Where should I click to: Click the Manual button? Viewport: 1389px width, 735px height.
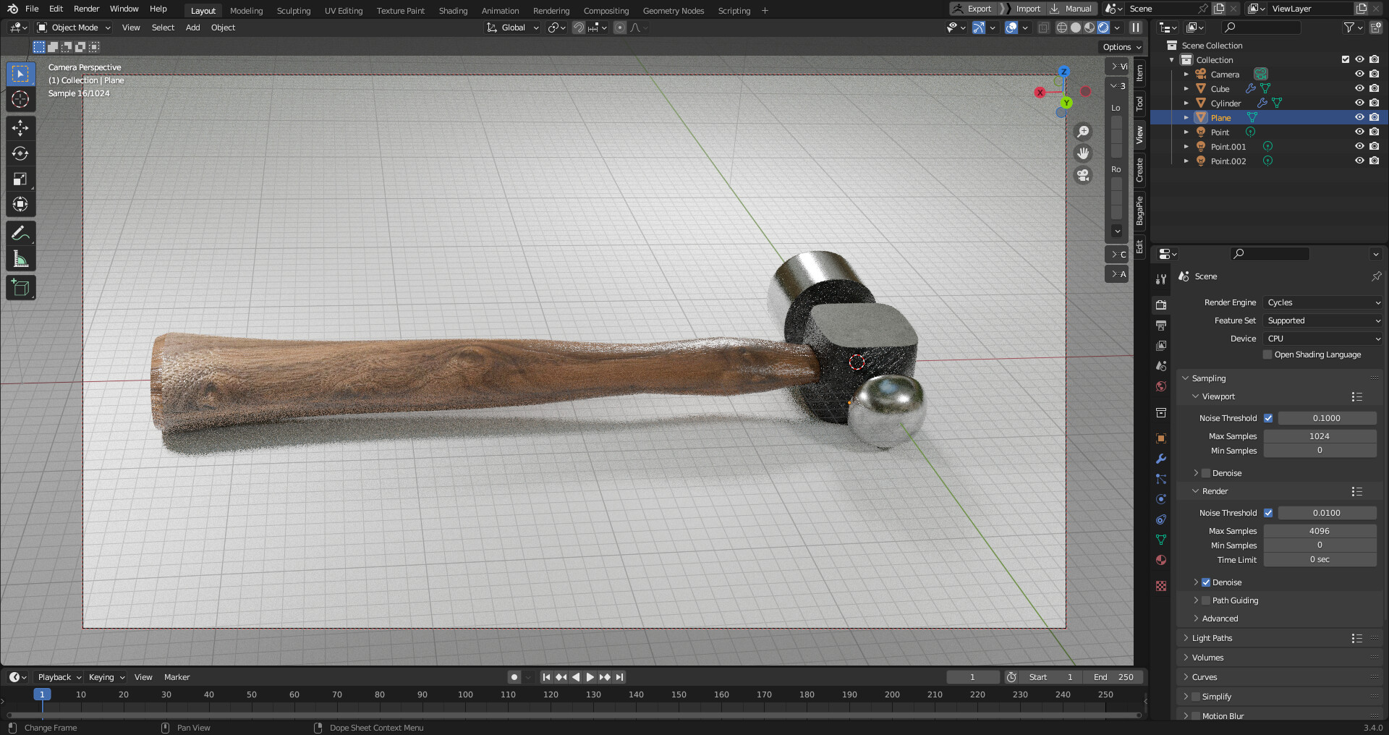click(1072, 9)
